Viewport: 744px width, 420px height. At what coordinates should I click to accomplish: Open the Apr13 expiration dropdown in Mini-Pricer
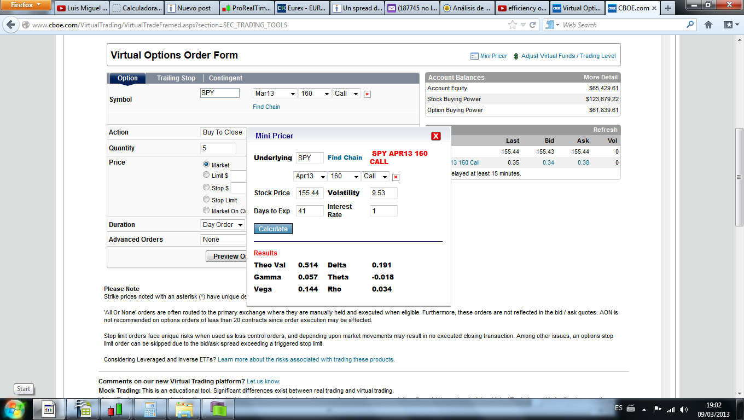(310, 176)
